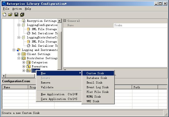Click the Save Application floppy disk icon

[x=16, y=15]
